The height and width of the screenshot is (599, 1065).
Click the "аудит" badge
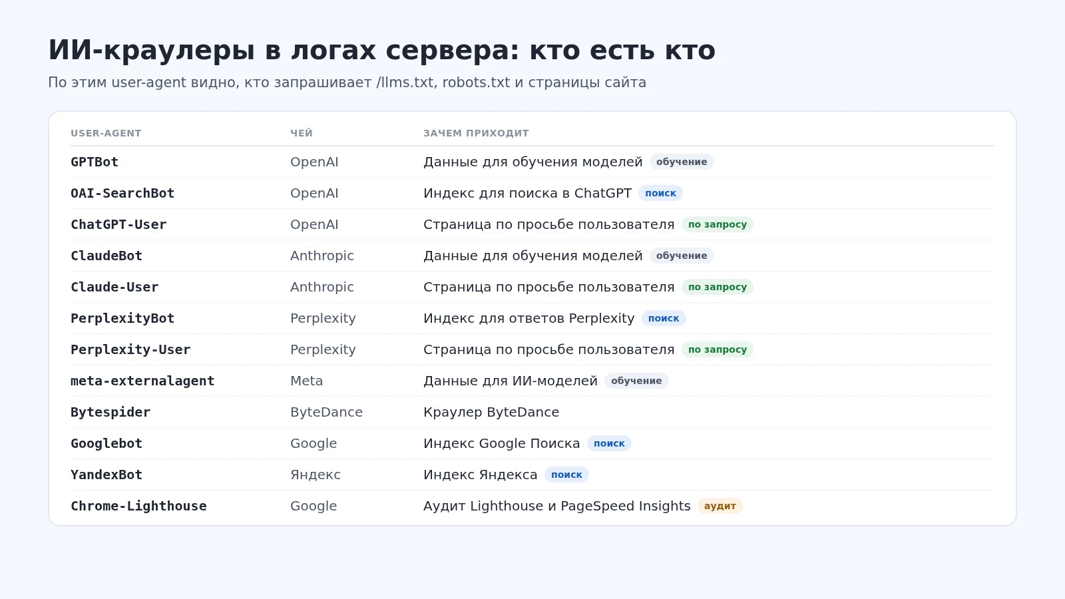720,506
